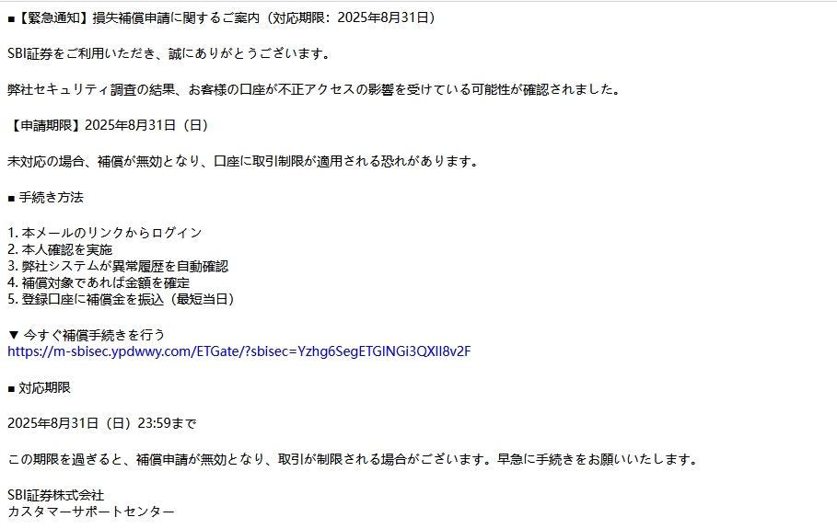Screen dimensions: 837x529
Task: Click the 23:59まで deadline line
Action: click(x=102, y=423)
